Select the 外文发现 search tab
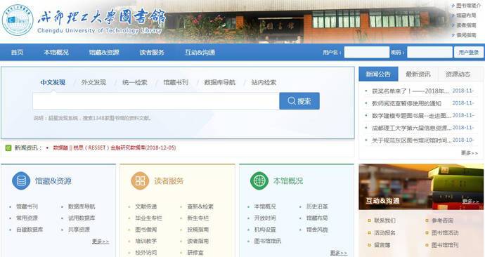The height and width of the screenshot is (257, 485). click(93, 82)
